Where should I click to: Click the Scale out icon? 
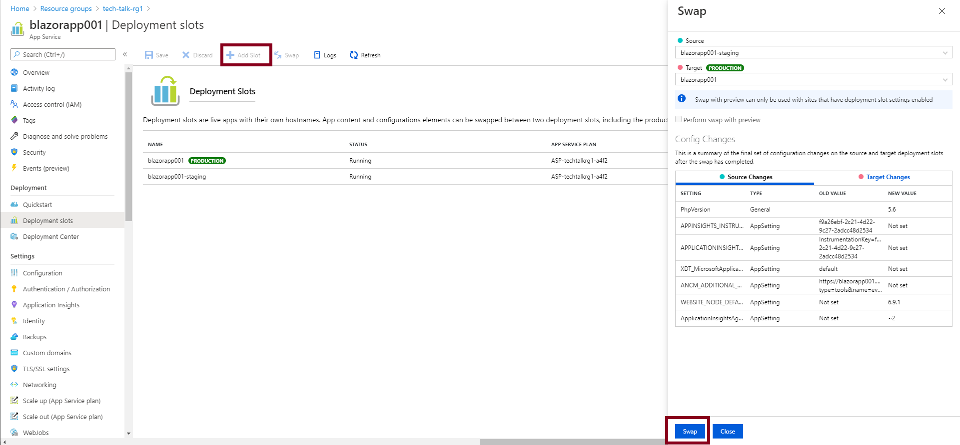pos(14,417)
